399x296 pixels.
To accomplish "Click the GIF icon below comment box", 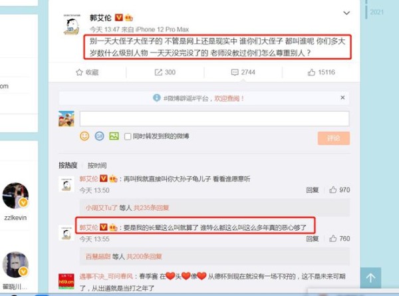I will (x=99, y=136).
